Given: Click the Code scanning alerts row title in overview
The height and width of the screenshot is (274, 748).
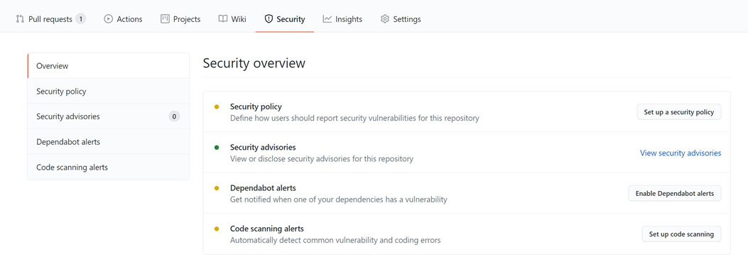Looking at the screenshot, I should [x=266, y=229].
